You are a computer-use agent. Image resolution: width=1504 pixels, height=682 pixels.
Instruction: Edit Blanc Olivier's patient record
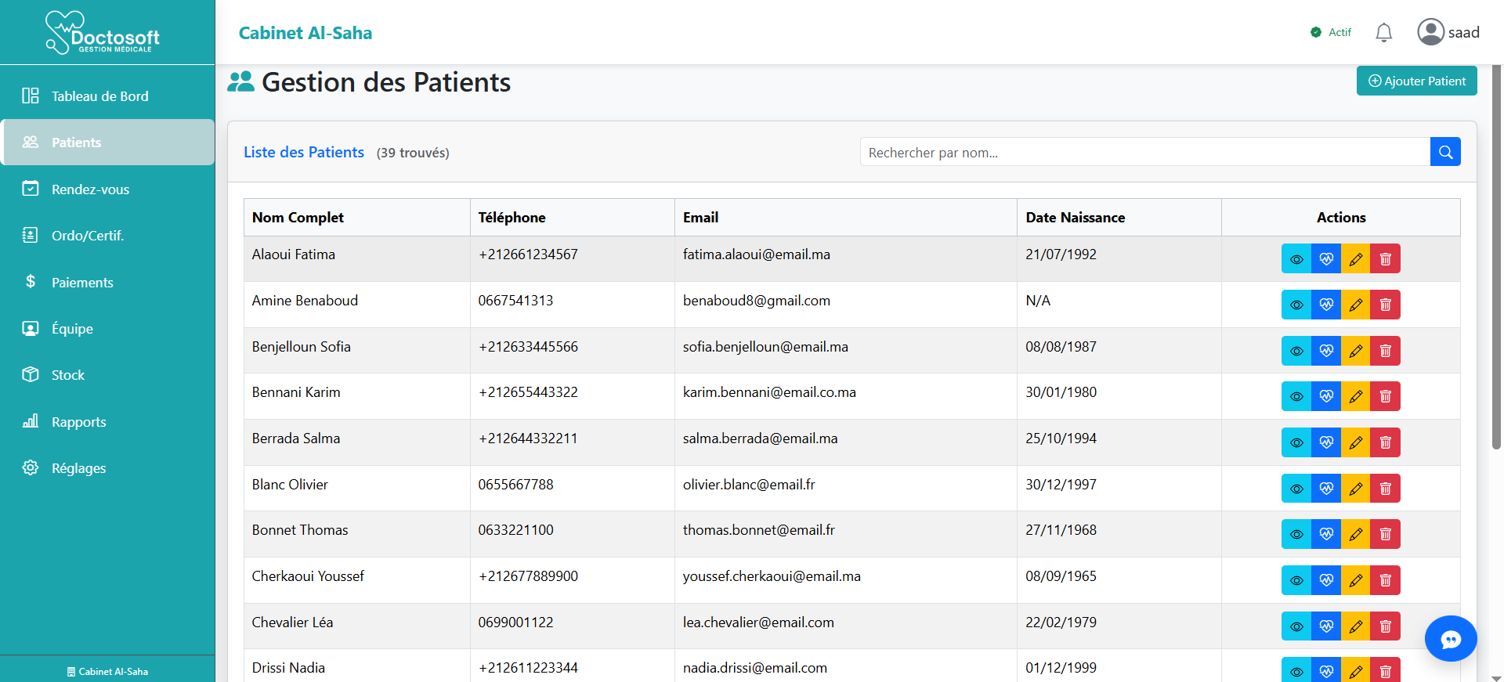coord(1355,489)
